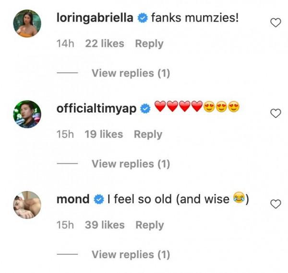The width and height of the screenshot is (288, 273).
Task: Like officialtimyap's comment with the heart
Action: [x=276, y=114]
